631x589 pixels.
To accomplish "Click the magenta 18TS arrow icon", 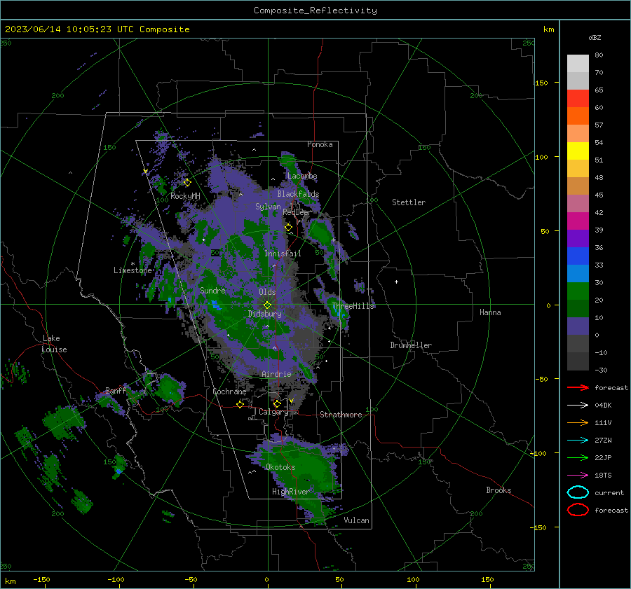I will (578, 476).
